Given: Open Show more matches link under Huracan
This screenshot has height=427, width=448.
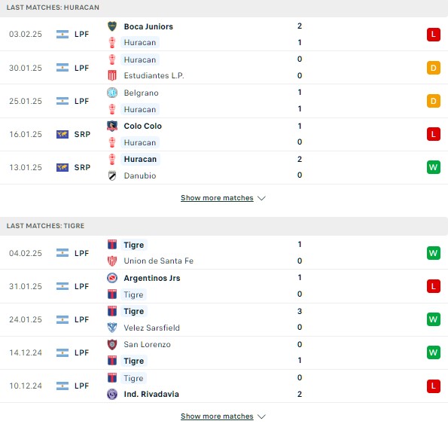Looking at the screenshot, I should 217,198.
